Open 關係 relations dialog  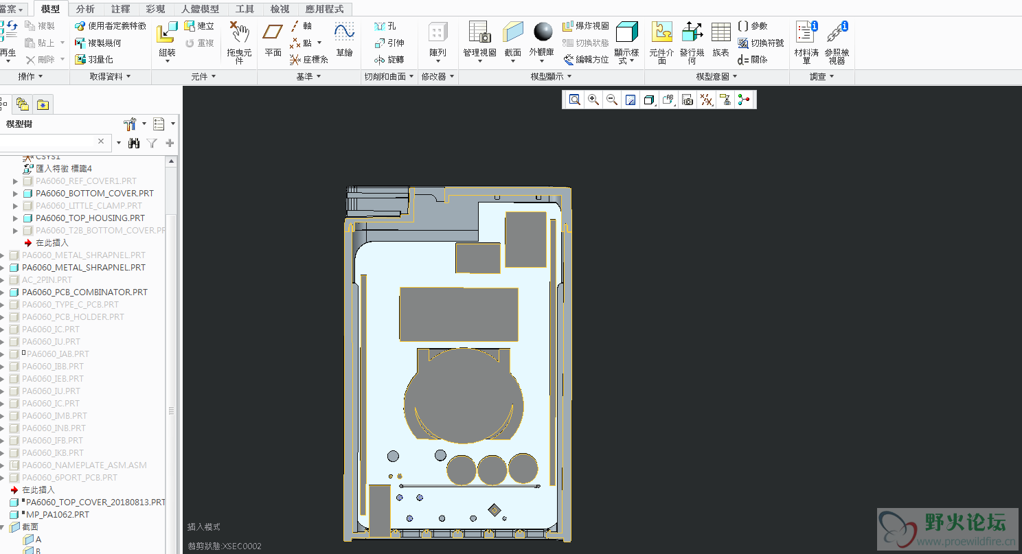[x=752, y=60]
